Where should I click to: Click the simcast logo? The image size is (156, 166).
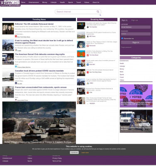[x=10, y=3]
